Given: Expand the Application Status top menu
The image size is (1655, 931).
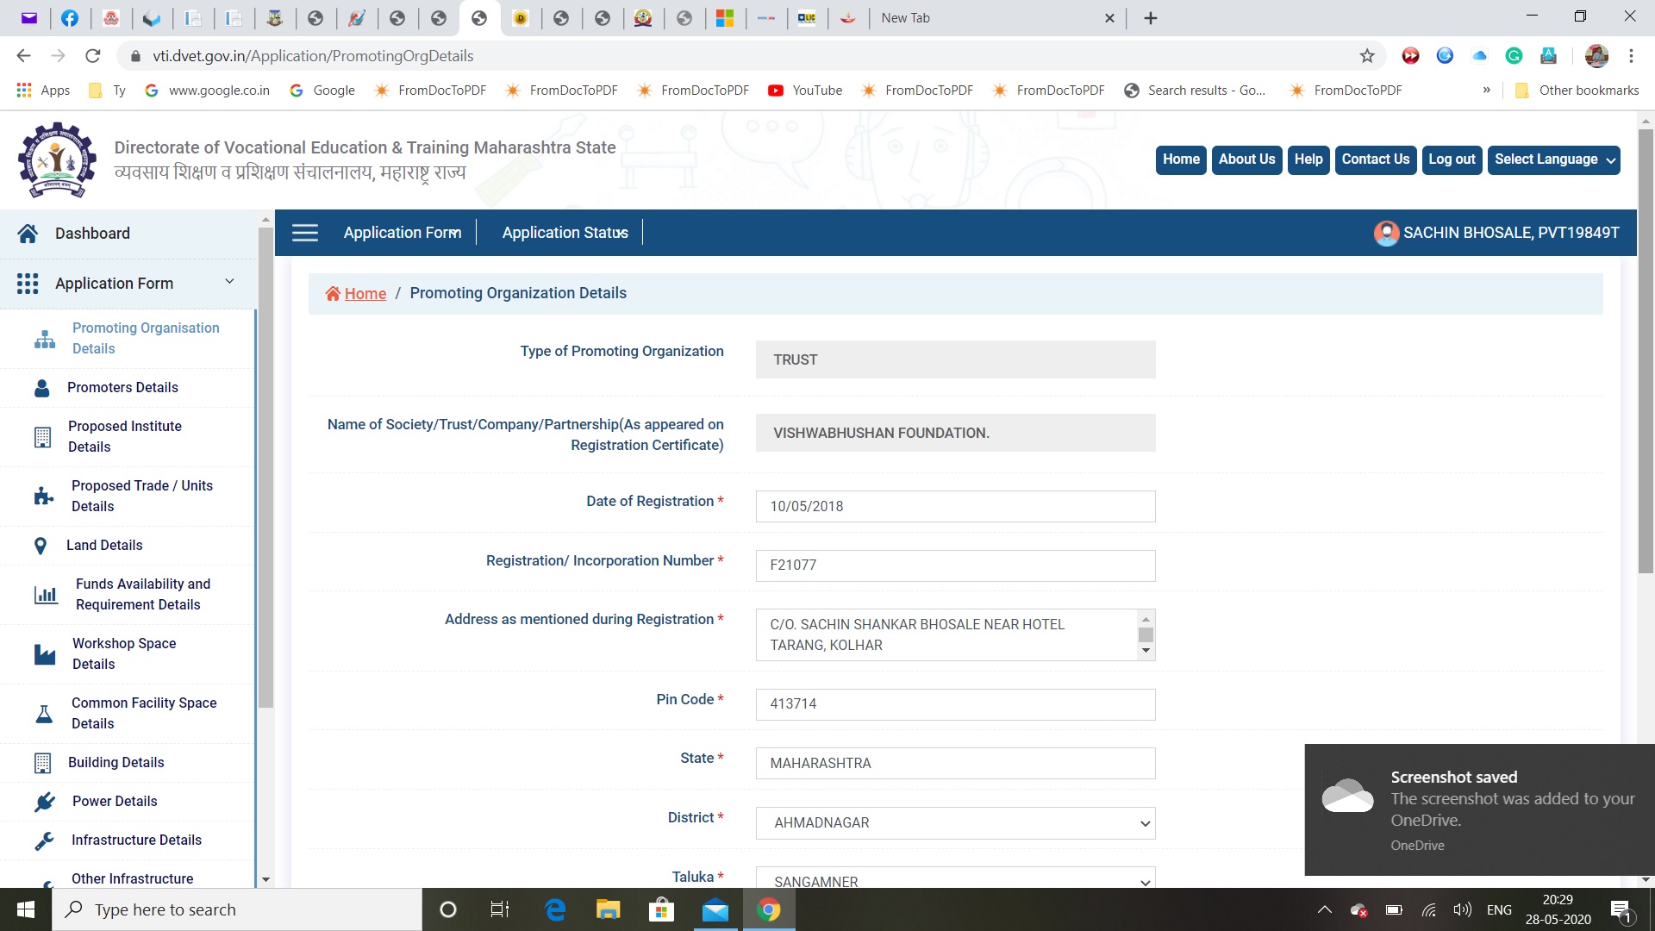Looking at the screenshot, I should coord(565,233).
